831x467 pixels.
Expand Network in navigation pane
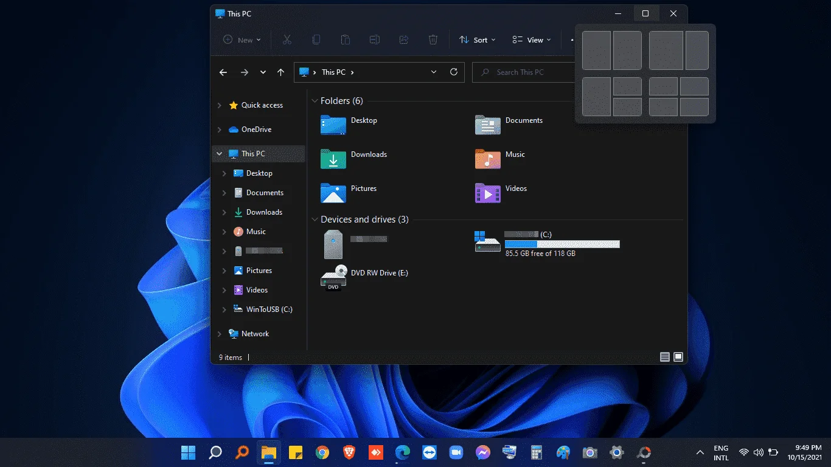tap(220, 334)
